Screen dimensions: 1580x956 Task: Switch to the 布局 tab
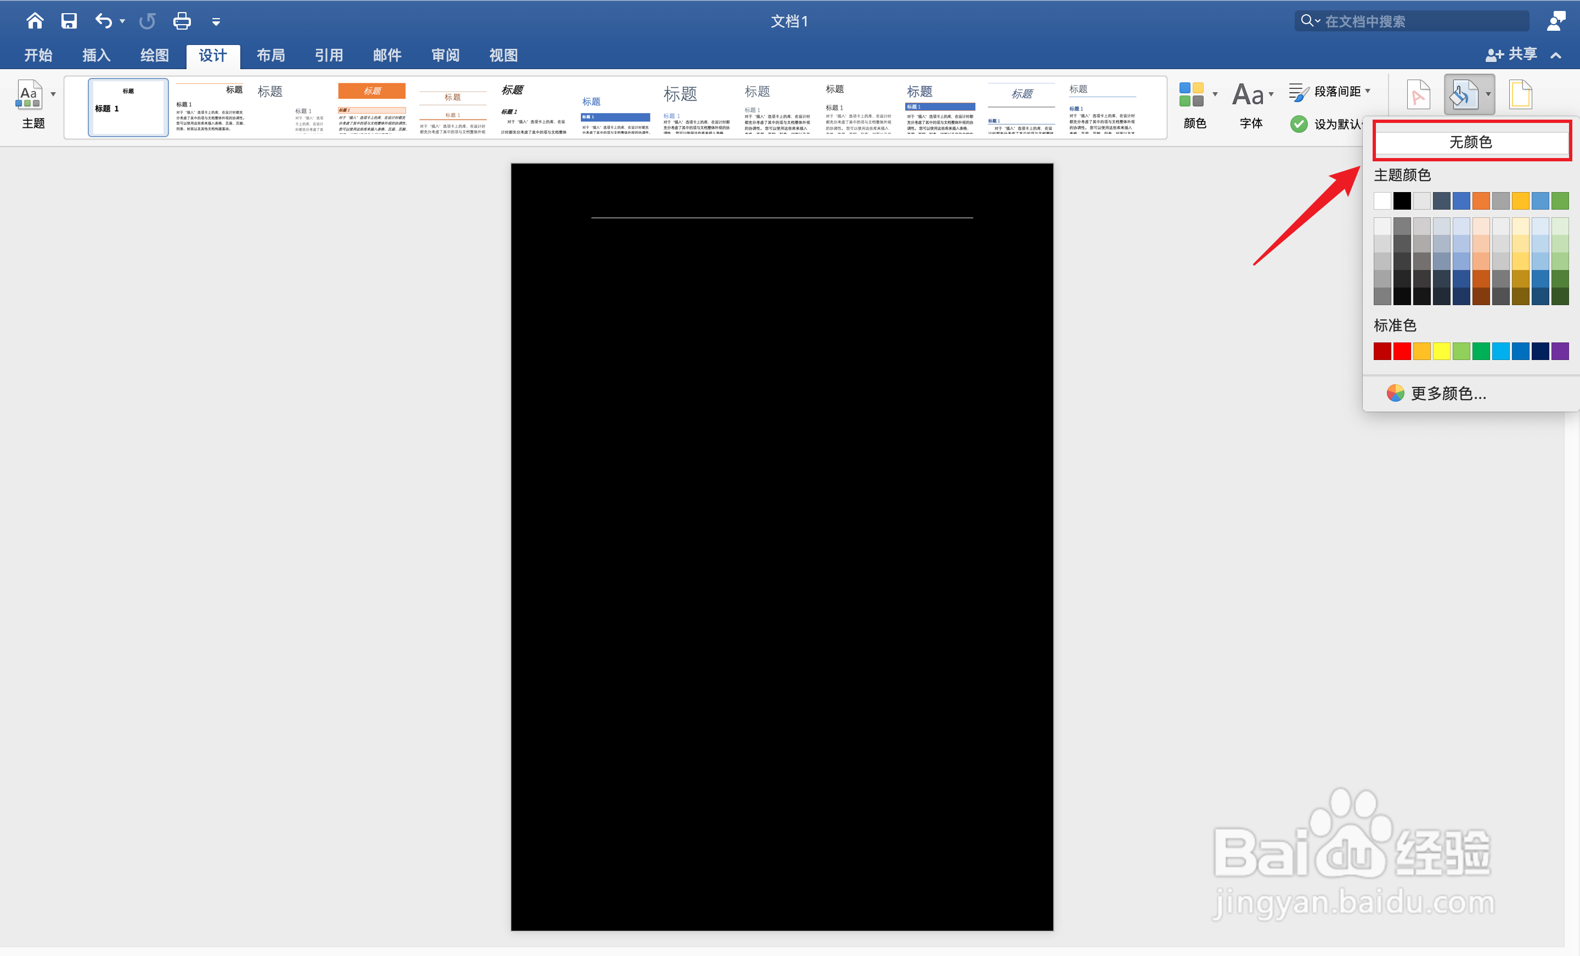click(270, 56)
